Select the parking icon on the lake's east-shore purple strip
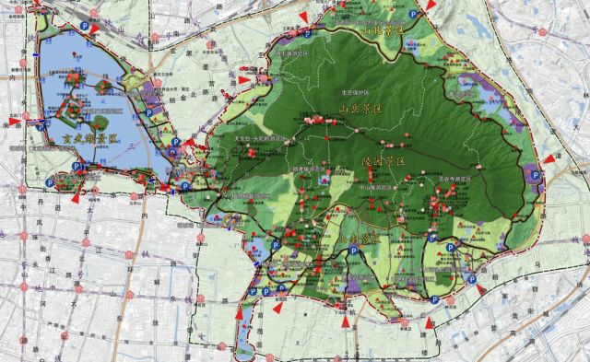Screen dimensions: 590x362 149,112
